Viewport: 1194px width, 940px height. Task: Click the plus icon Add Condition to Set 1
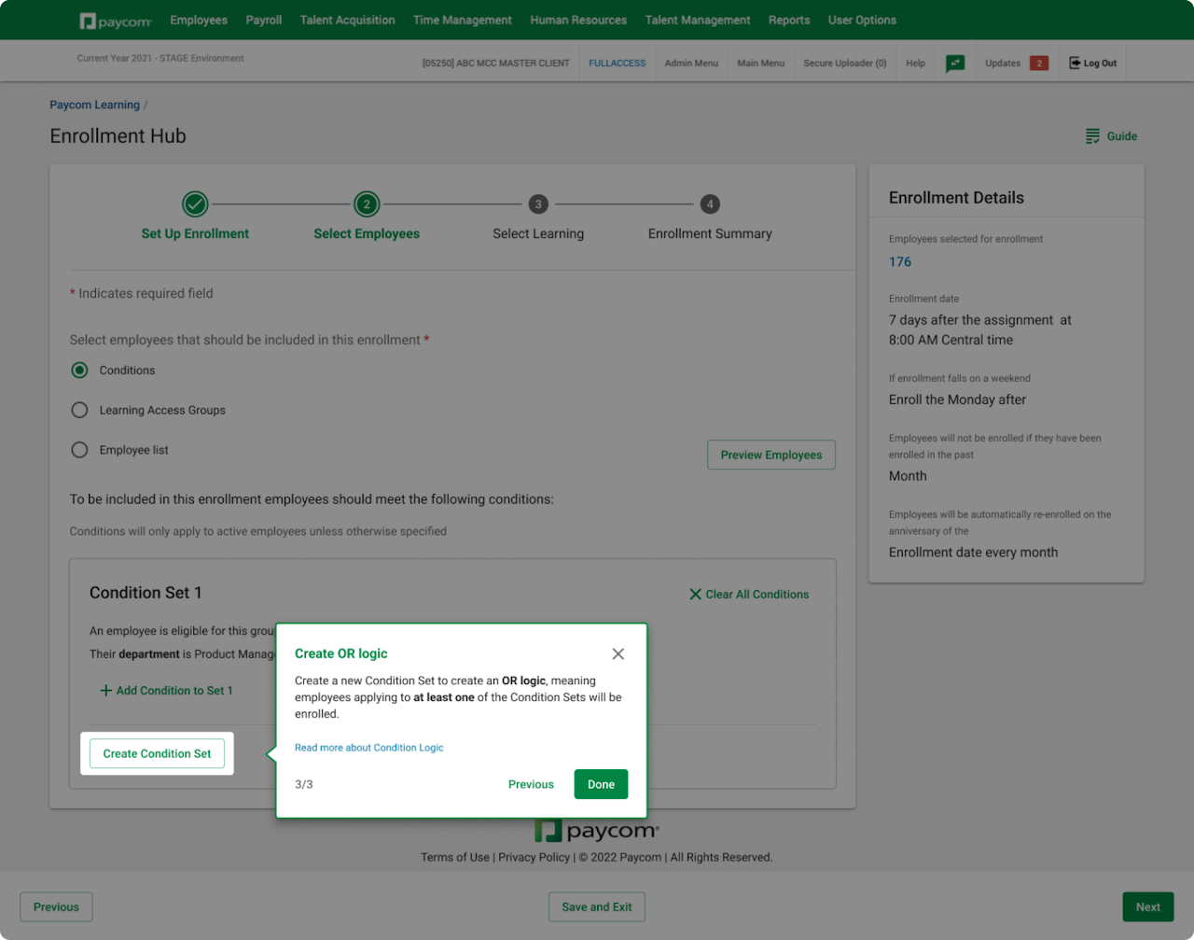pos(105,691)
